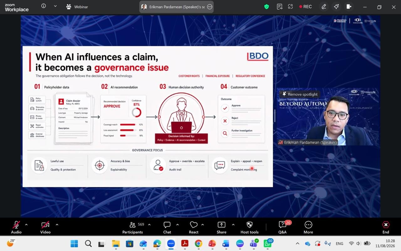Open the Q&A panel
Viewport: 401px width, 251px height.
(x=283, y=227)
